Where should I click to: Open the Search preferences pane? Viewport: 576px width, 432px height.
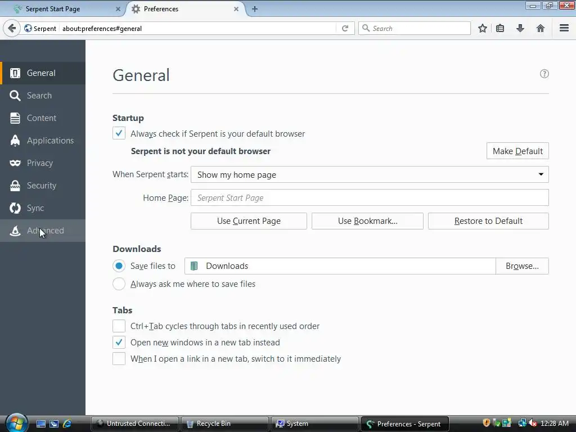pos(43,96)
